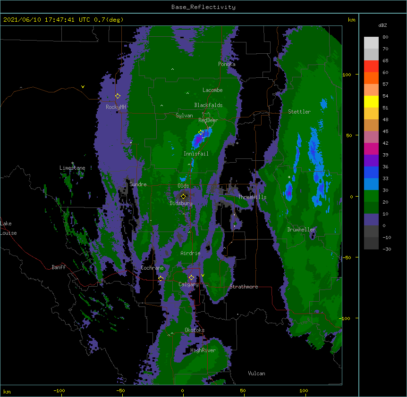
Task: Click the white asterisk marker east of Innisfail
Action: (x=237, y=143)
